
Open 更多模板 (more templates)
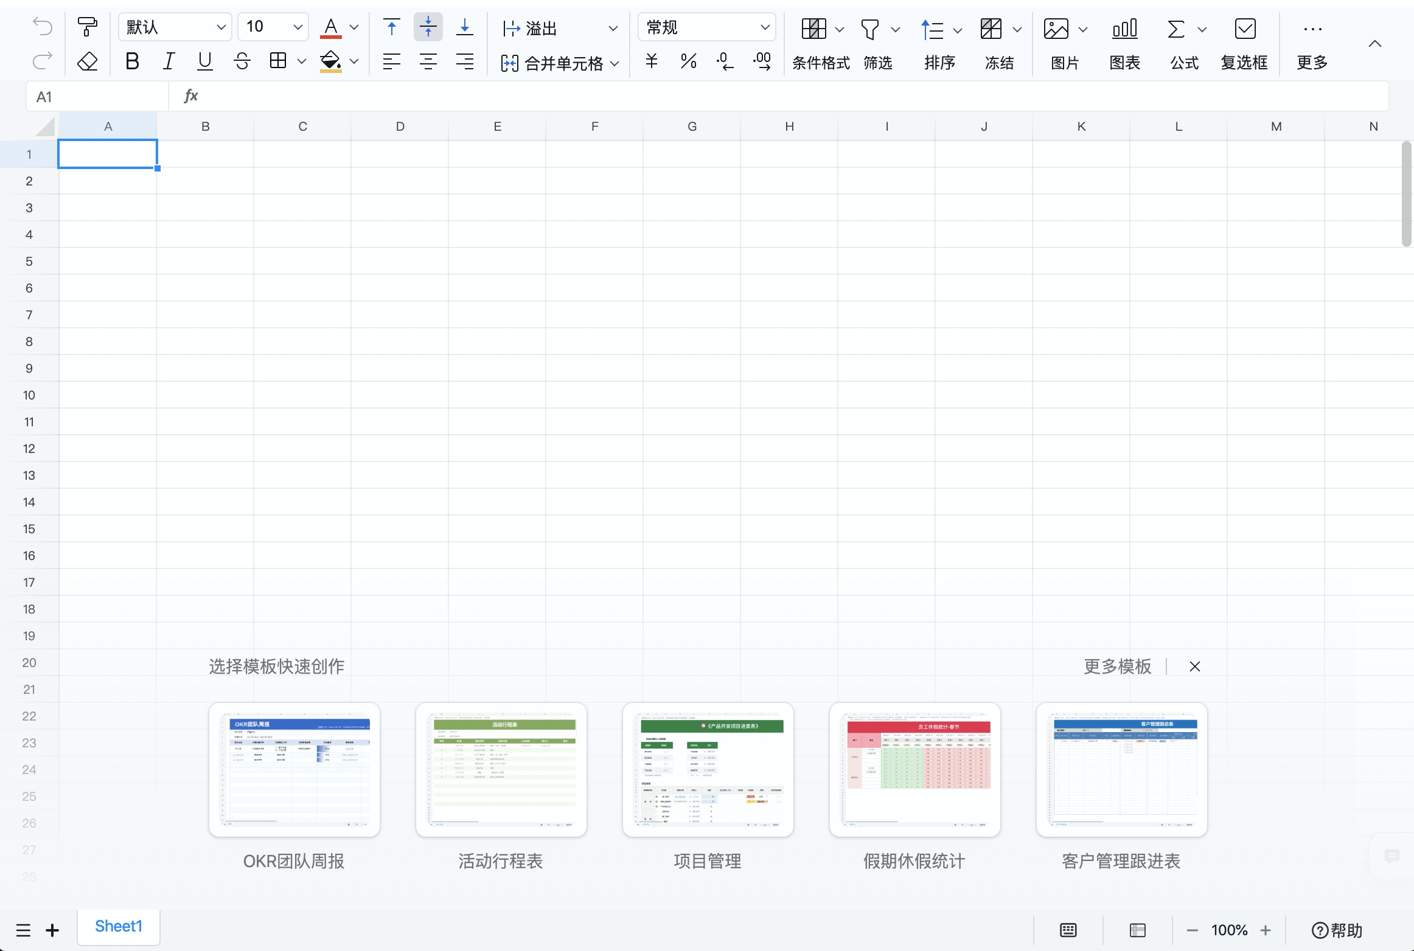point(1117,666)
